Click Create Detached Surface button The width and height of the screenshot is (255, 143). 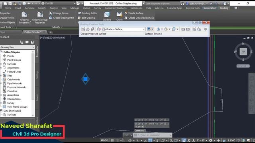139,17
